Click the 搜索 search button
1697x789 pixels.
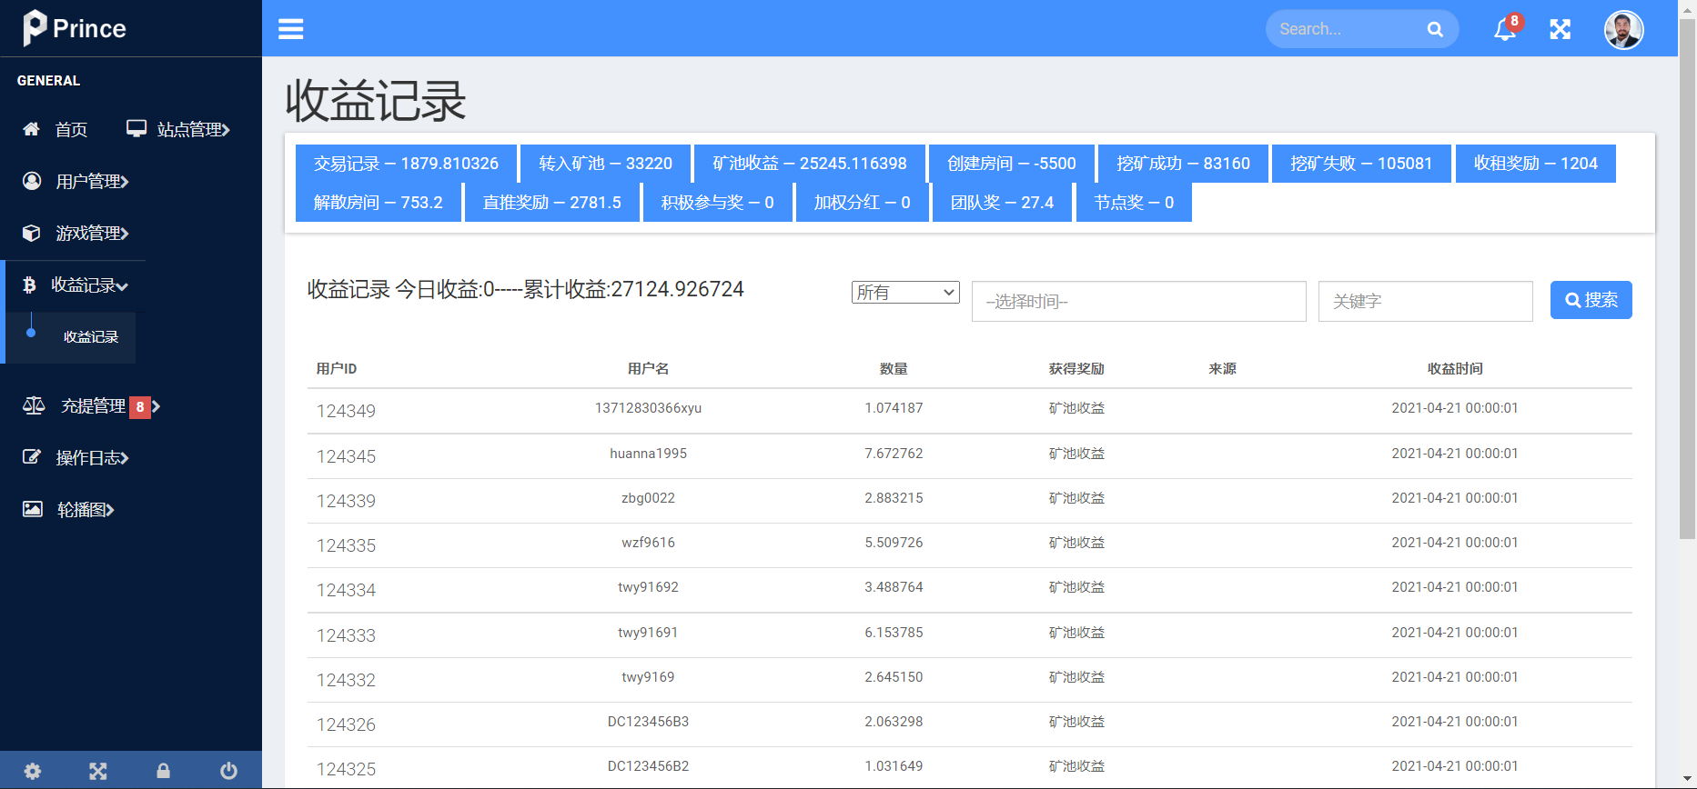click(x=1591, y=300)
